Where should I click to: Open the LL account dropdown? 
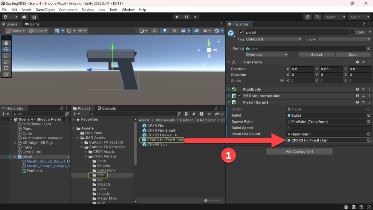point(11,17)
